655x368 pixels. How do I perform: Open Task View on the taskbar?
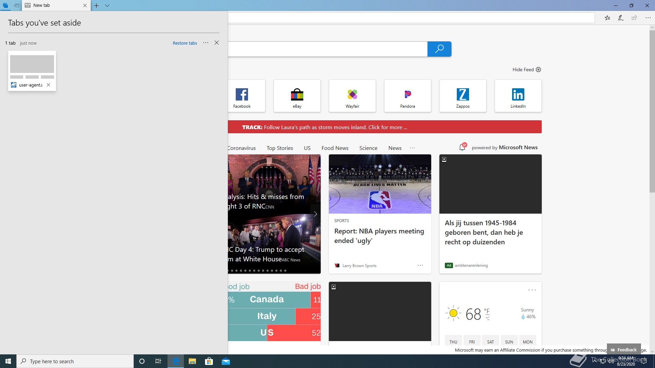click(x=158, y=361)
